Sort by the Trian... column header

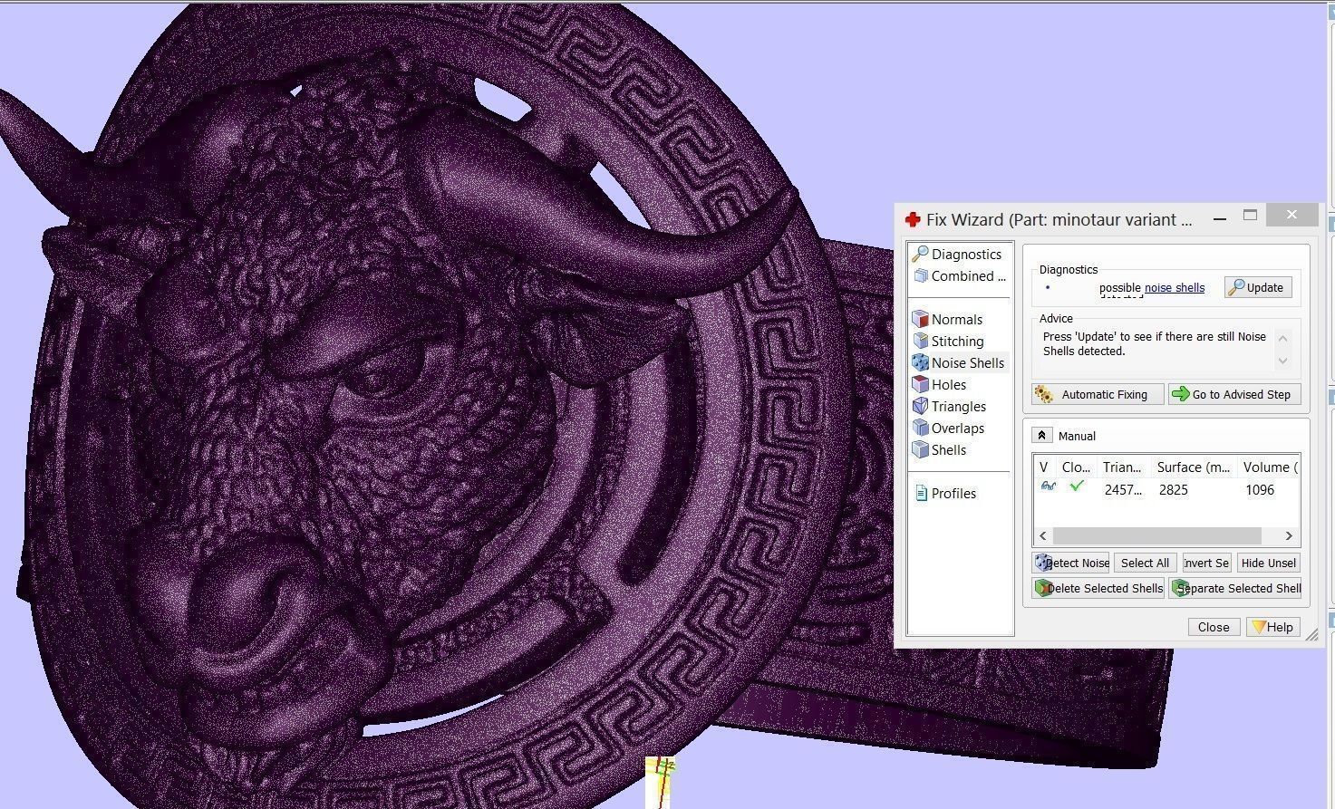(x=1122, y=467)
